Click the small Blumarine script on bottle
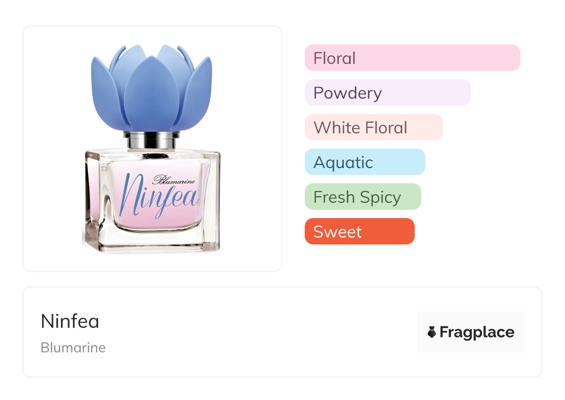 (x=174, y=180)
